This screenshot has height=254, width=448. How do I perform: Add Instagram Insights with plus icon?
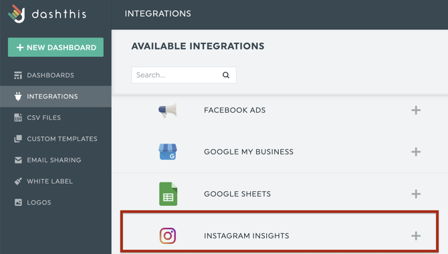pos(416,236)
